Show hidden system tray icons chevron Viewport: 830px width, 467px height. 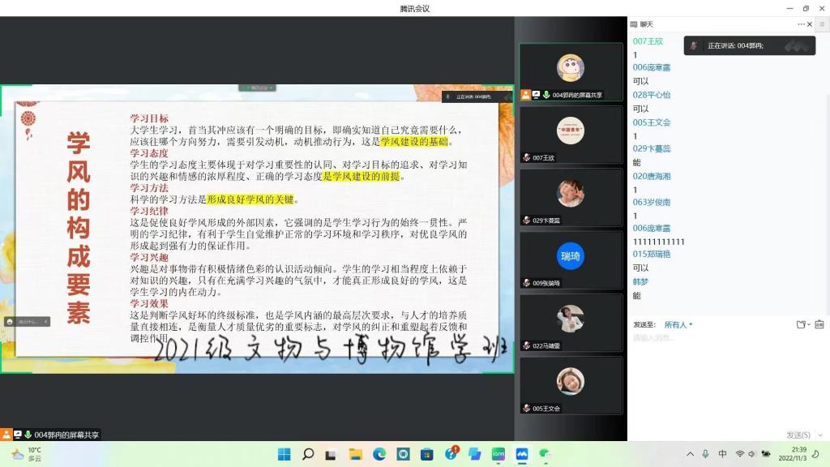[x=691, y=454]
